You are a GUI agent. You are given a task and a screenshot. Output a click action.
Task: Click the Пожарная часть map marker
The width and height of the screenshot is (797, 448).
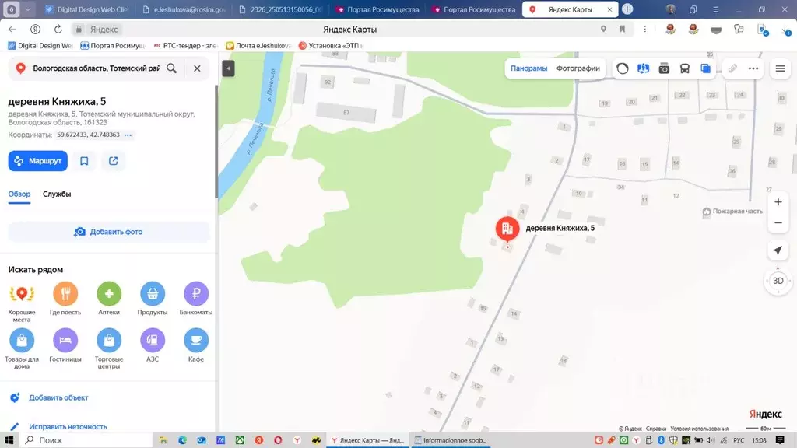(732, 212)
